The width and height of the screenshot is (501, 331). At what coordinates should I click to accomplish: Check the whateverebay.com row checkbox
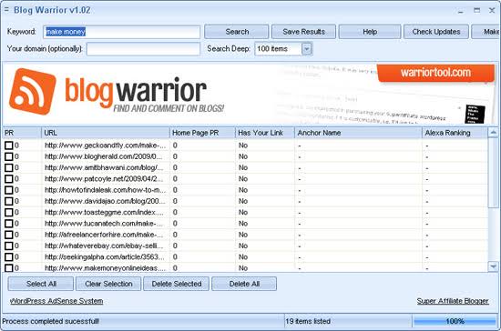(x=8, y=246)
